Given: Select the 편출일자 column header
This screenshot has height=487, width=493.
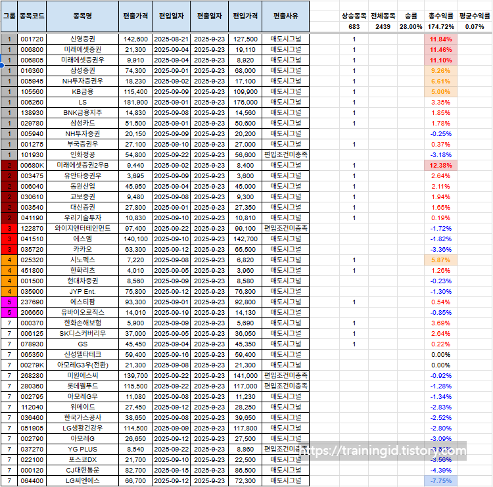Looking at the screenshot, I should (210, 16).
